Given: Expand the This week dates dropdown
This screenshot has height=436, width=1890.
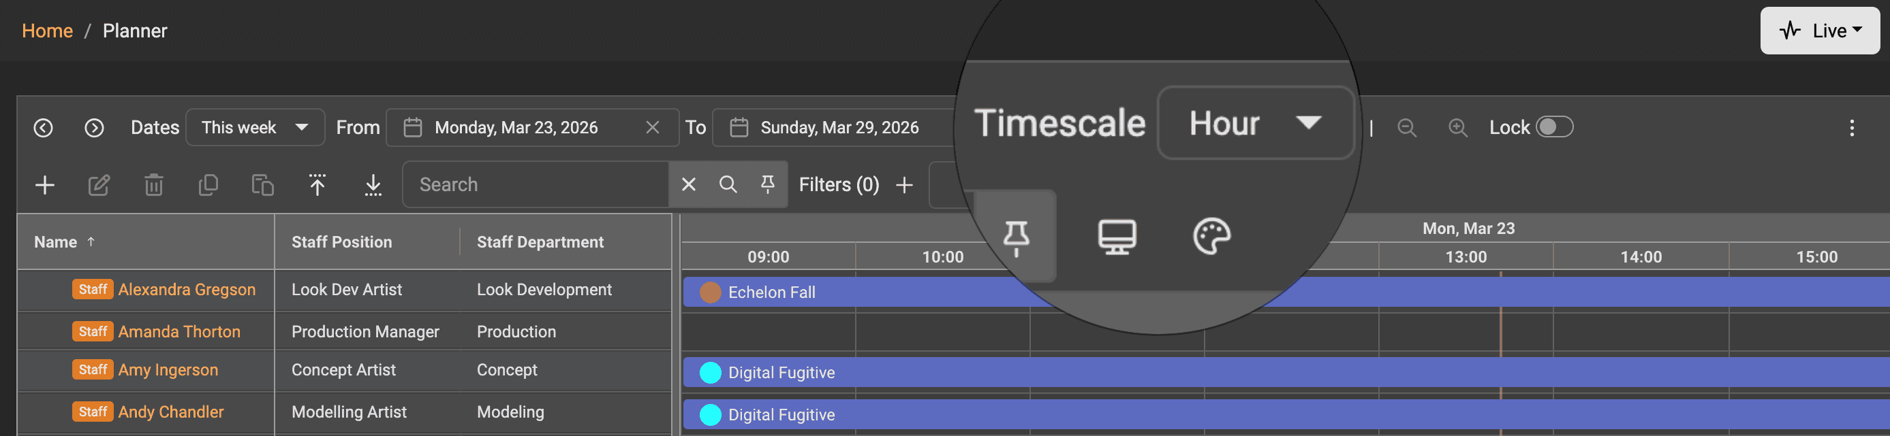Looking at the screenshot, I should 255,127.
